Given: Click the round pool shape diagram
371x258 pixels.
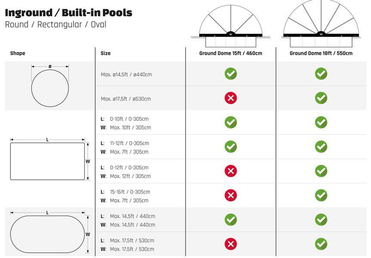Looking at the screenshot, I should [50, 86].
